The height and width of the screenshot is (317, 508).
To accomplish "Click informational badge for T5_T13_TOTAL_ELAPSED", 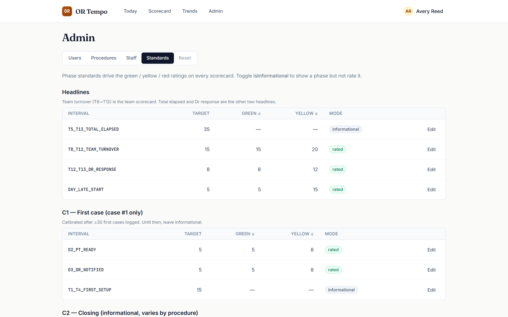I will coord(346,129).
